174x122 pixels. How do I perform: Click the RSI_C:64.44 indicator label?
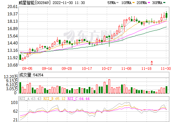79,99
